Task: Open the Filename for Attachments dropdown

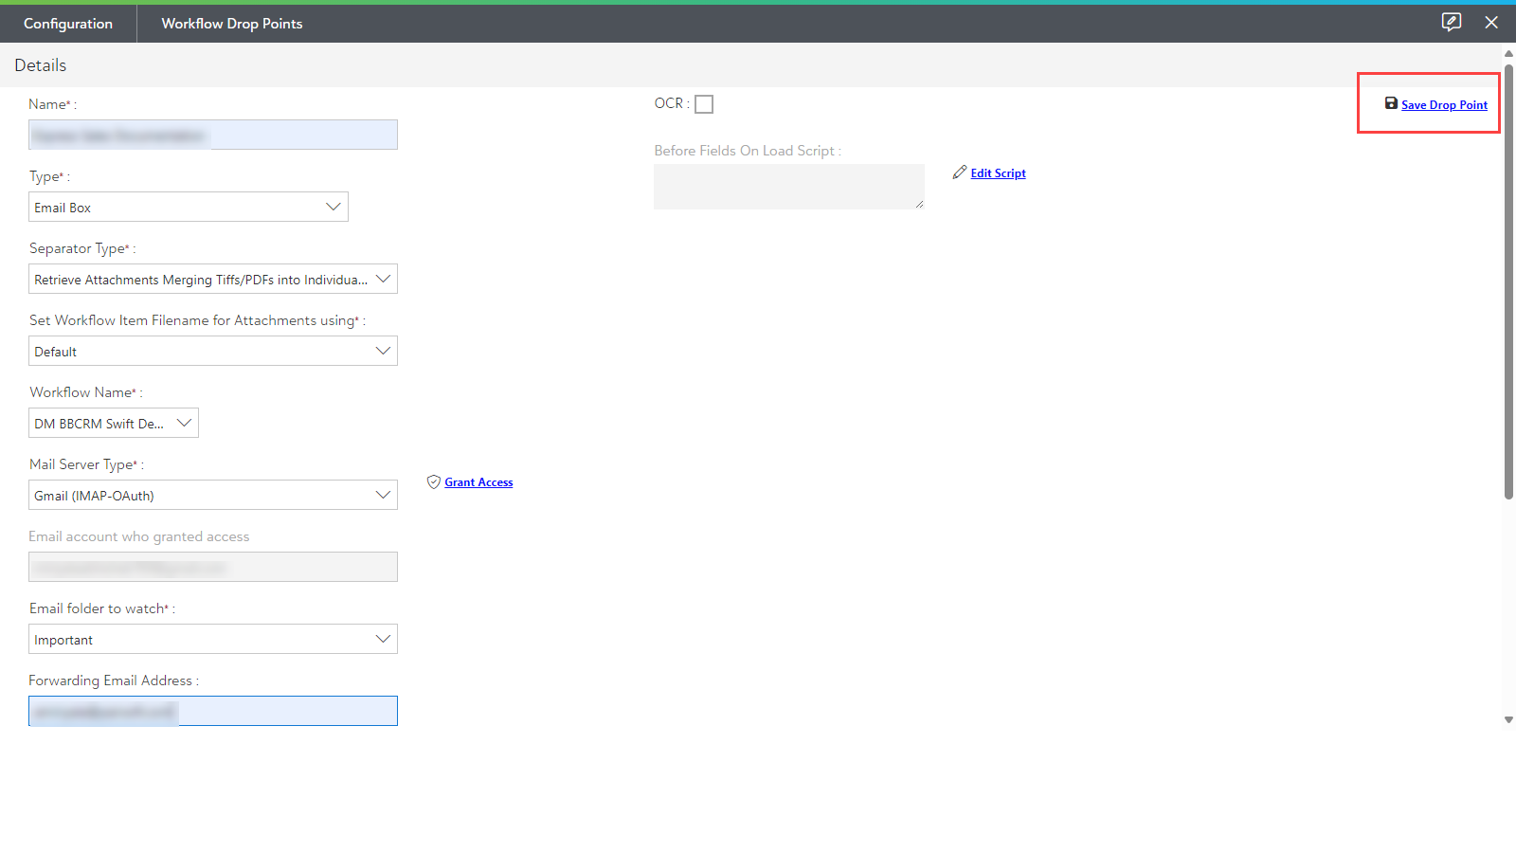Action: pyautogui.click(x=213, y=351)
